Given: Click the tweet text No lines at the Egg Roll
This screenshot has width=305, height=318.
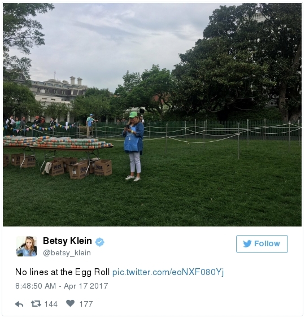Looking at the screenshot, I should pos(63,272).
